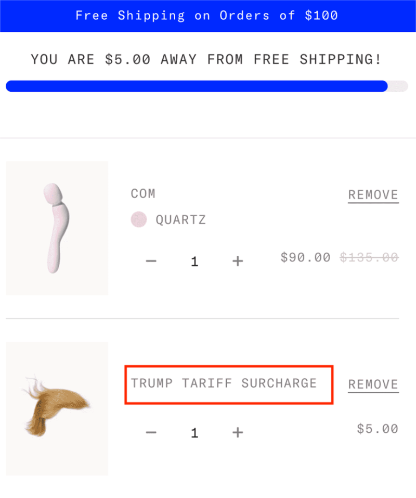Screen dimensions: 416x498
Task: Click COM quantity value field
Action: 194,261
